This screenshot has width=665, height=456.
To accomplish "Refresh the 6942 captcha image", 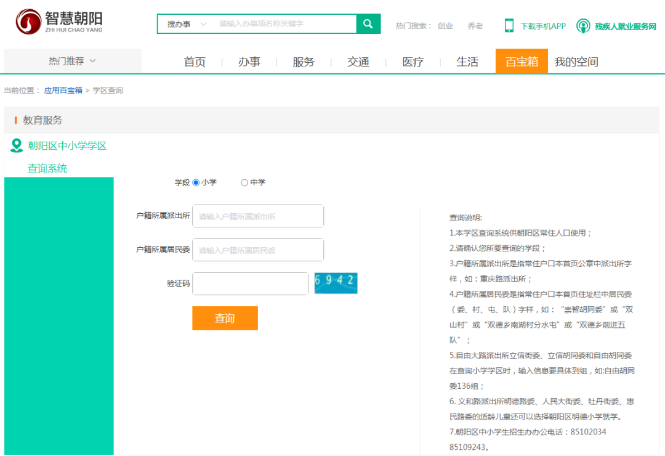I will [336, 283].
